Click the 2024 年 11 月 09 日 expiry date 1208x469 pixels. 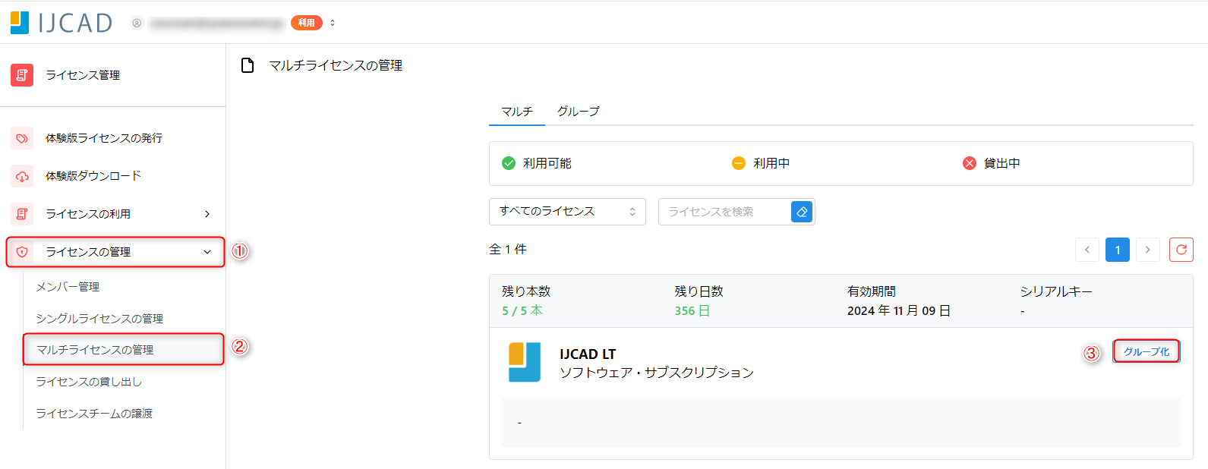point(899,311)
